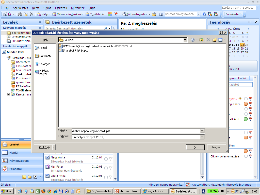Toggle the flag next to the green category task
This screenshot has height=195, width=260.
[x=251, y=119]
